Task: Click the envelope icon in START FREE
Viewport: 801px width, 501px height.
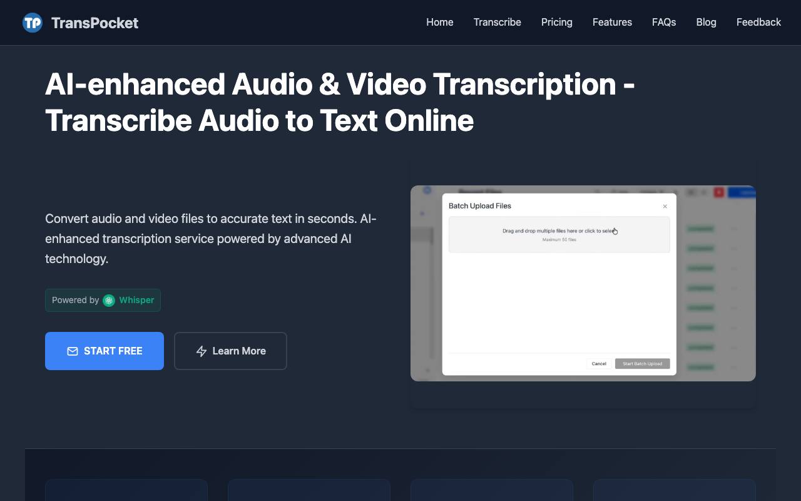Action: (73, 351)
